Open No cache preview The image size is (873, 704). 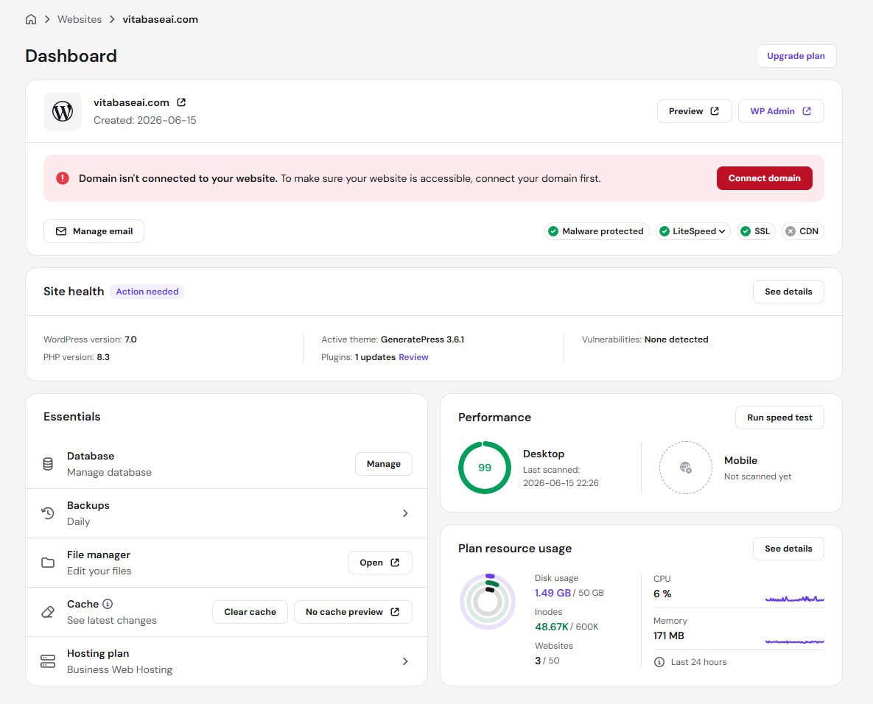(353, 612)
